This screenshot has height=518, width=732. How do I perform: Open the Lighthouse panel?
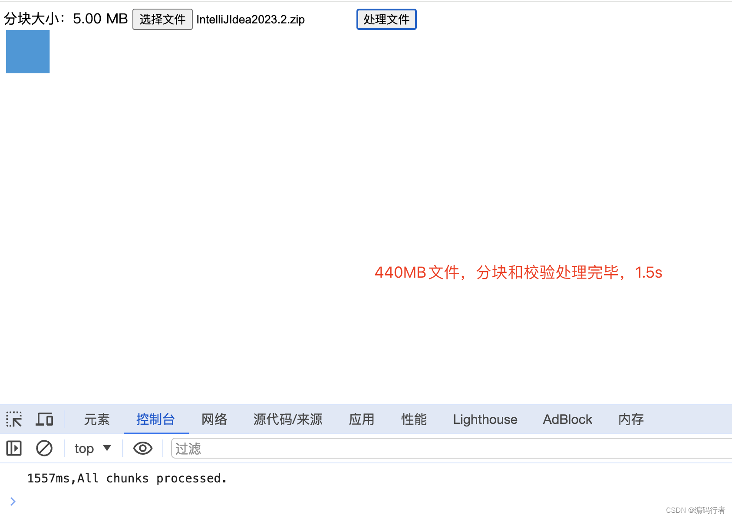(x=485, y=419)
